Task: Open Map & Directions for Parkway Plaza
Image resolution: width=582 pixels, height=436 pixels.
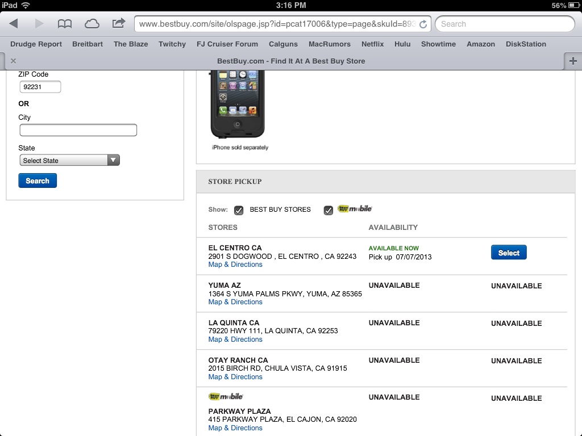Action: 235,428
